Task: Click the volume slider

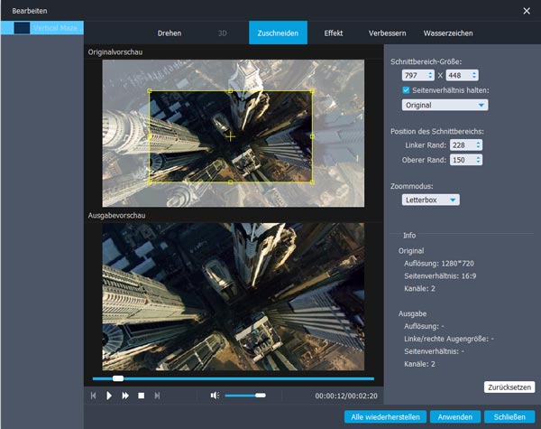Action: pyautogui.click(x=244, y=396)
